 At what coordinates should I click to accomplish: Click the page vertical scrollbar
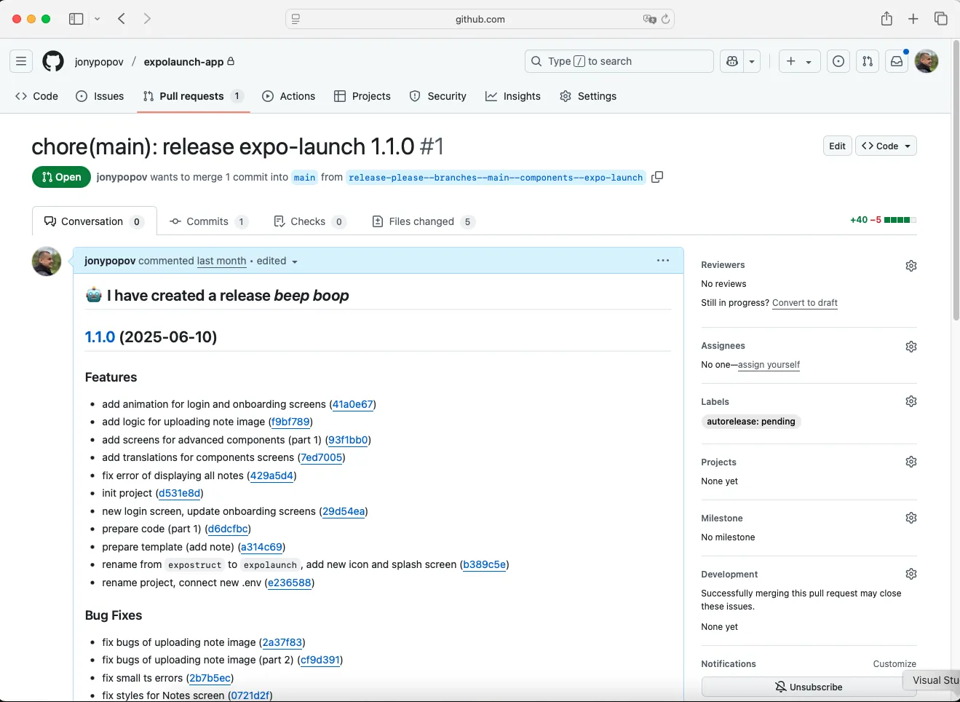coord(956,181)
